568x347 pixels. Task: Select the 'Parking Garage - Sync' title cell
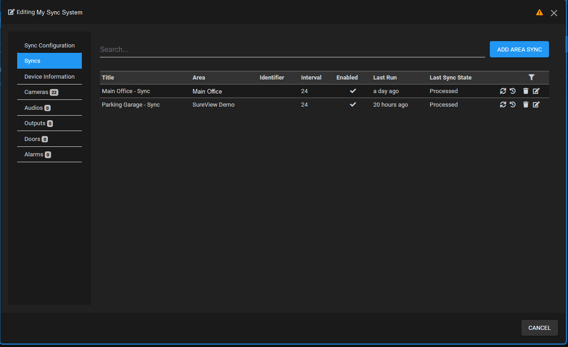pos(131,105)
